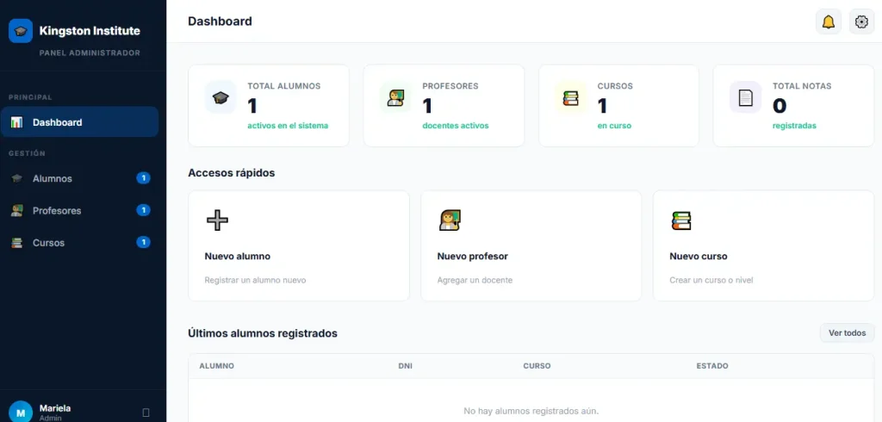Viewport: 882px width, 422px height.
Task: Click the teacher icon on Nuevo profesor
Action: coord(450,220)
